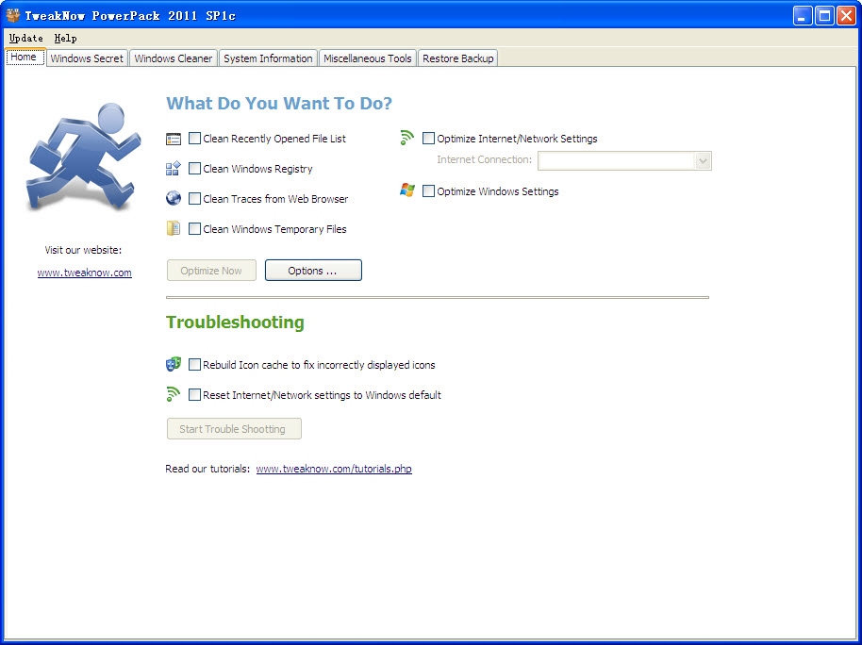Image resolution: width=862 pixels, height=645 pixels.
Task: Switch to the Windows Cleaner tab
Action: [174, 58]
